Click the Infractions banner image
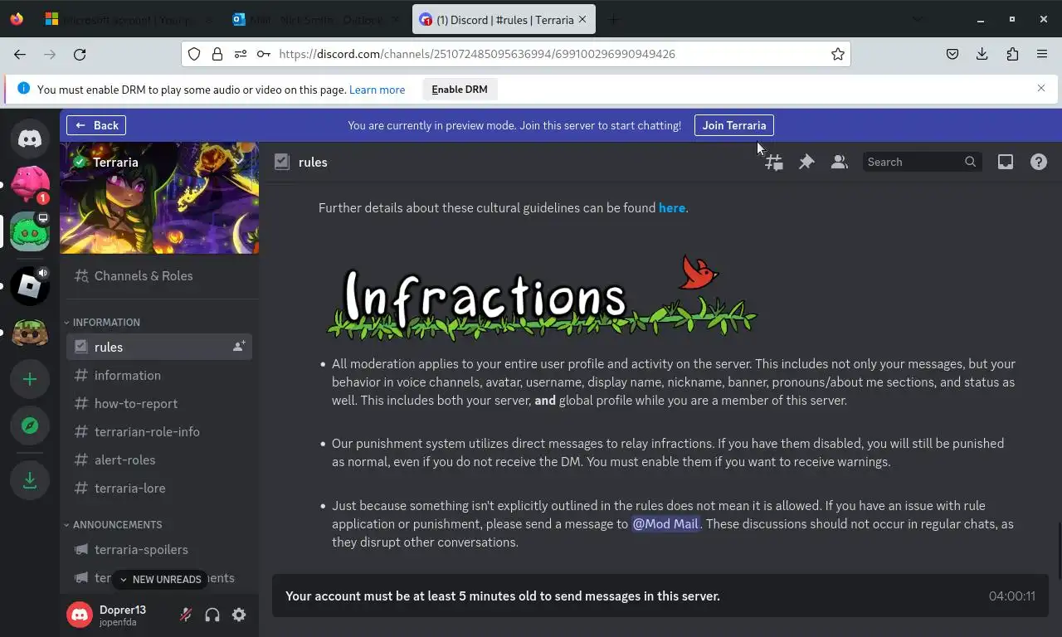The width and height of the screenshot is (1062, 637). 542,296
